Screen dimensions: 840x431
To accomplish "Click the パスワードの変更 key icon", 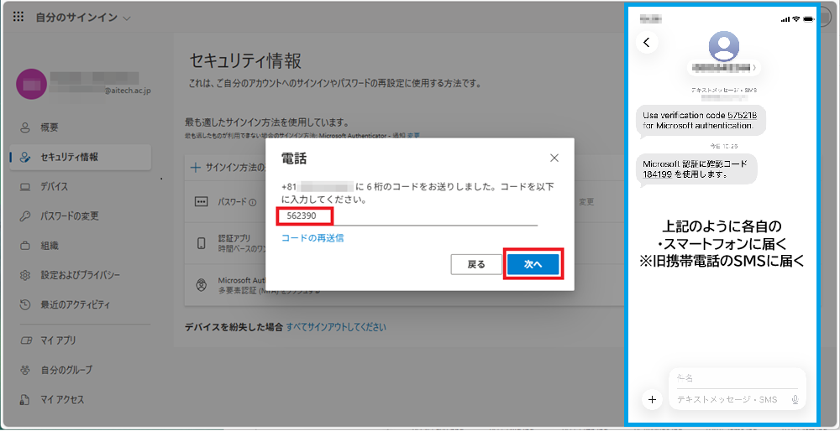I will 24,216.
